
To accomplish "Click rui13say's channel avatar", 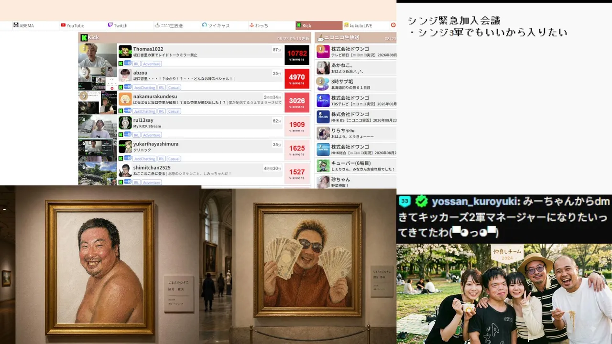I will pyautogui.click(x=125, y=123).
